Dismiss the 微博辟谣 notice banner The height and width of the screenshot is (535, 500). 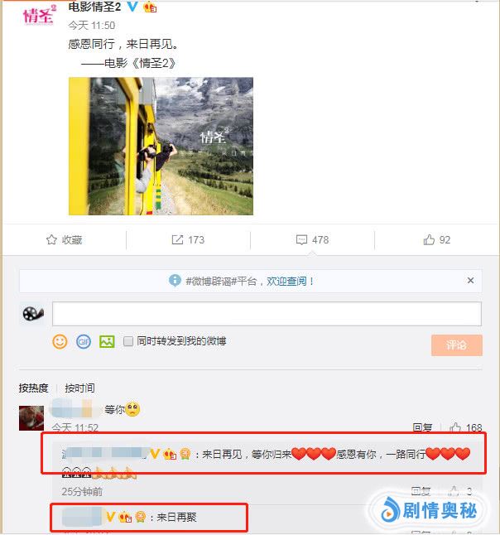[470, 281]
